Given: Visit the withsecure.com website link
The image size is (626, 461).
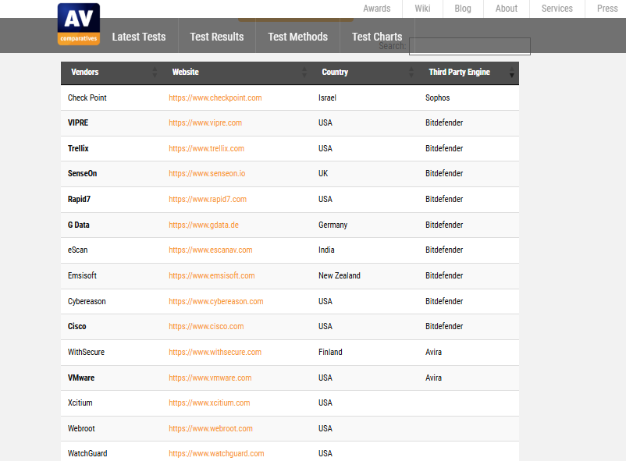Looking at the screenshot, I should tap(215, 352).
